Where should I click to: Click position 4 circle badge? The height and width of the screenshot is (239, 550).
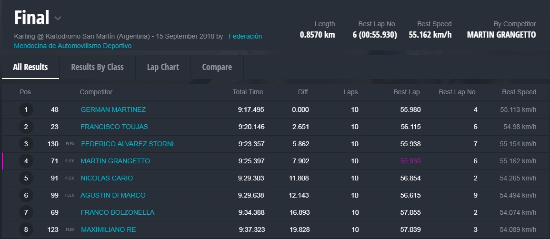click(26, 161)
